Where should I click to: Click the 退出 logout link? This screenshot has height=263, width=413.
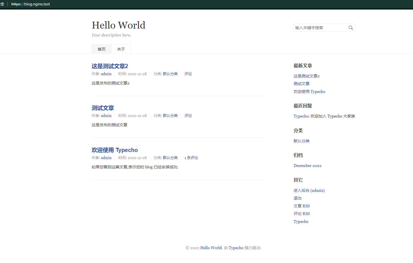(298, 198)
